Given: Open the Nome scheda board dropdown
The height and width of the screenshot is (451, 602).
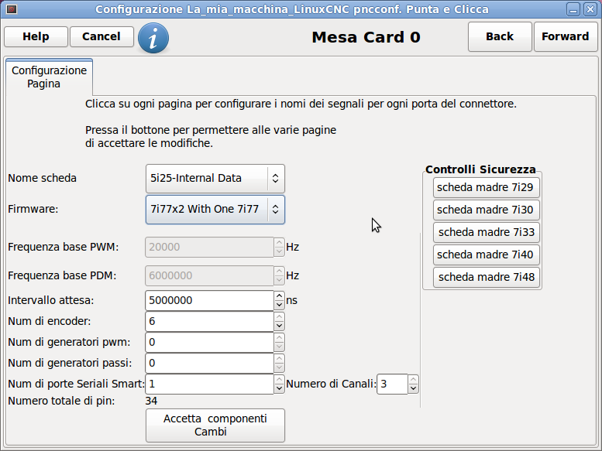Looking at the screenshot, I should tap(215, 179).
